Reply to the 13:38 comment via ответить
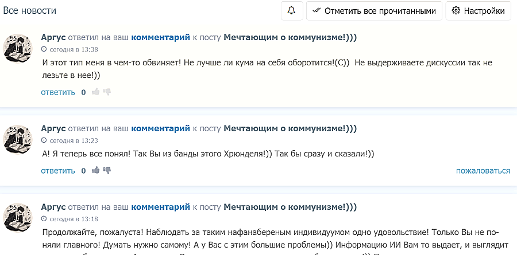Image resolution: width=517 pixels, height=255 pixels. [x=58, y=92]
